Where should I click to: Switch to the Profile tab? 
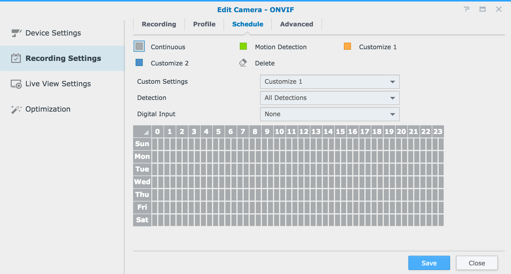204,24
